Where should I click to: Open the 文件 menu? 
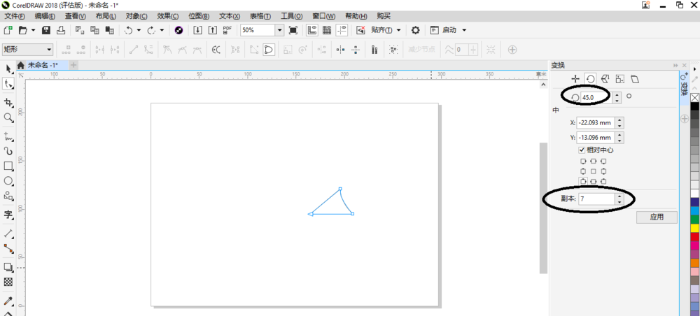pos(14,16)
